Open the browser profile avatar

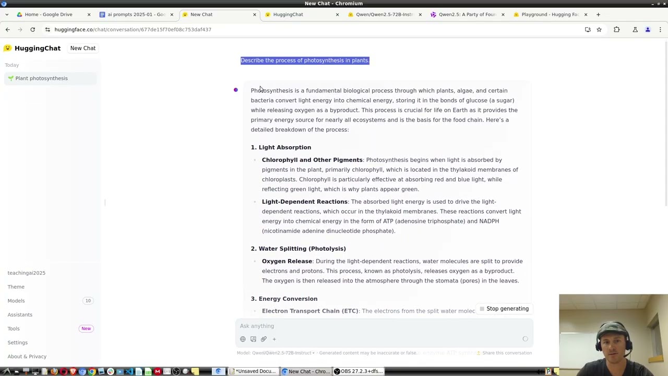pyautogui.click(x=648, y=30)
